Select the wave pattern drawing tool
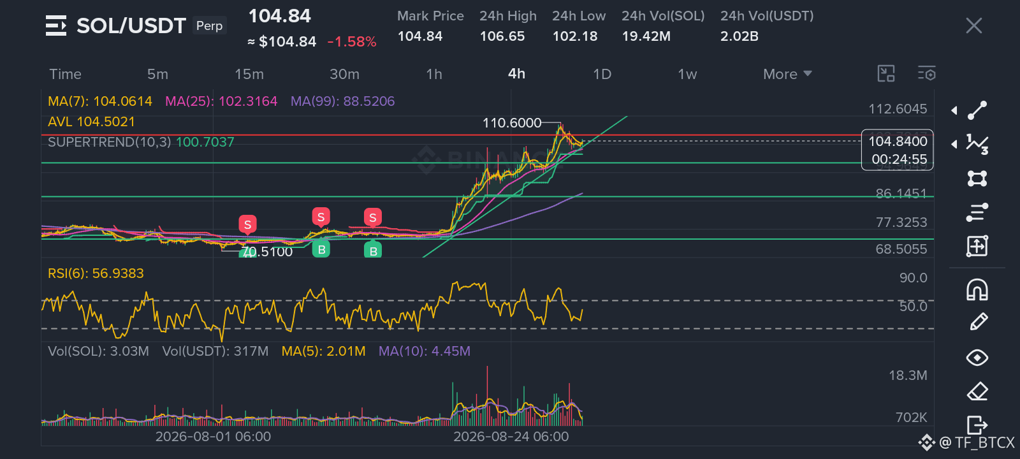The height and width of the screenshot is (459, 1020). pos(977,144)
